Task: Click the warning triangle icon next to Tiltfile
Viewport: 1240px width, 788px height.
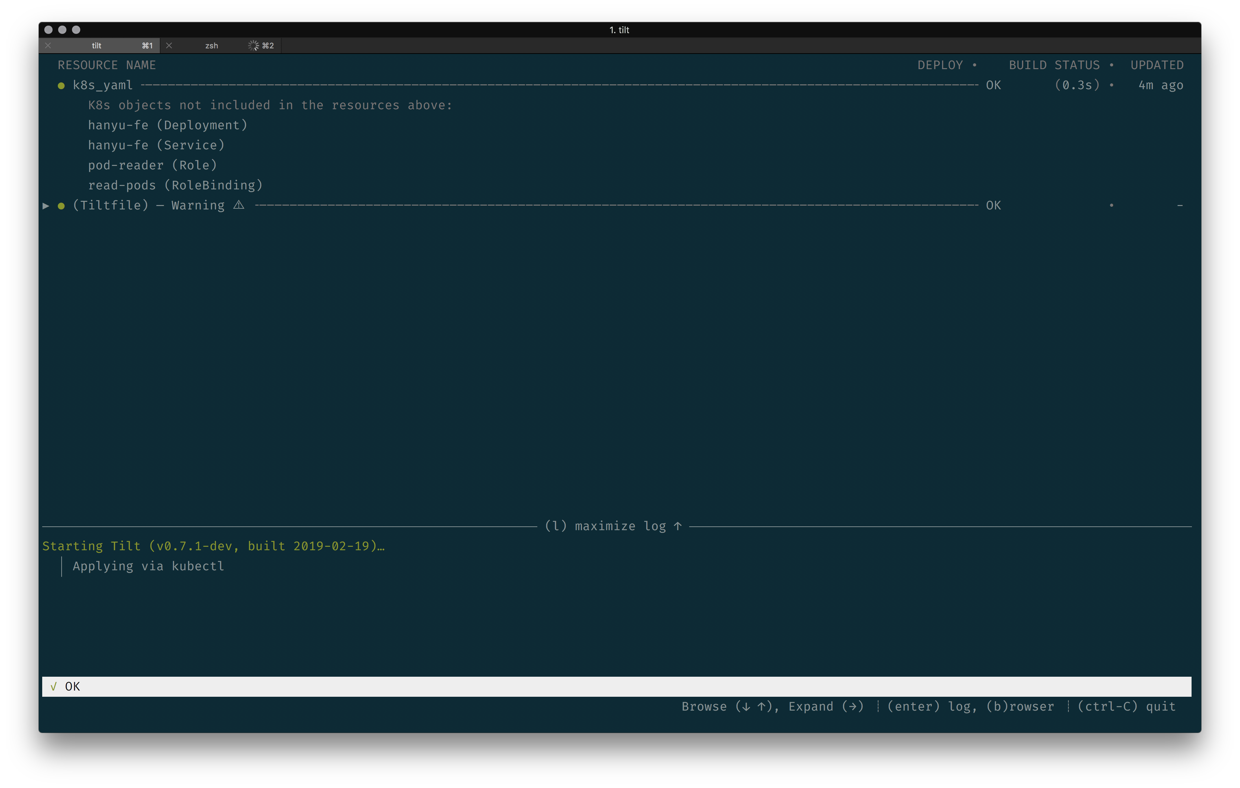Action: 239,205
